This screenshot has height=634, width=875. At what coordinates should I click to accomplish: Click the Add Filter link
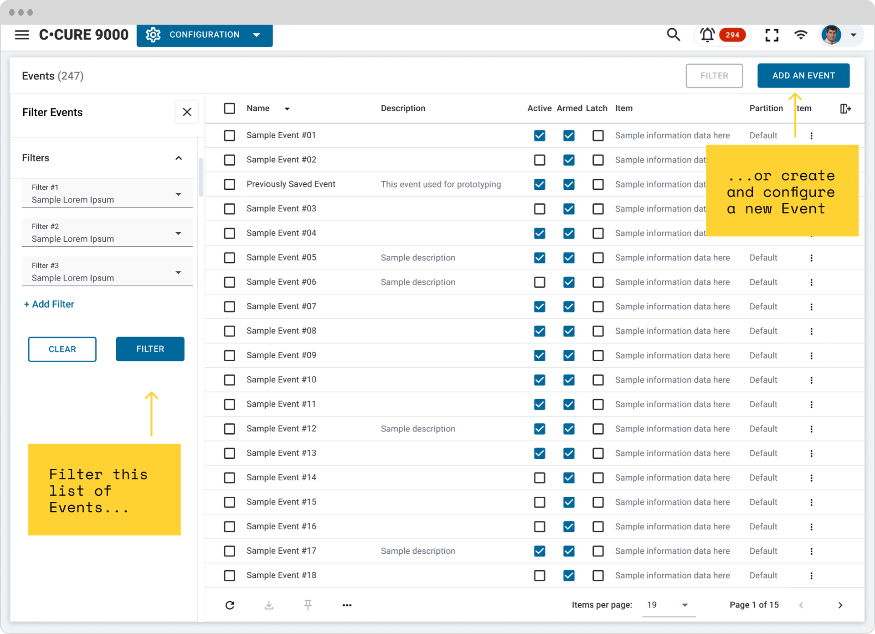(49, 304)
